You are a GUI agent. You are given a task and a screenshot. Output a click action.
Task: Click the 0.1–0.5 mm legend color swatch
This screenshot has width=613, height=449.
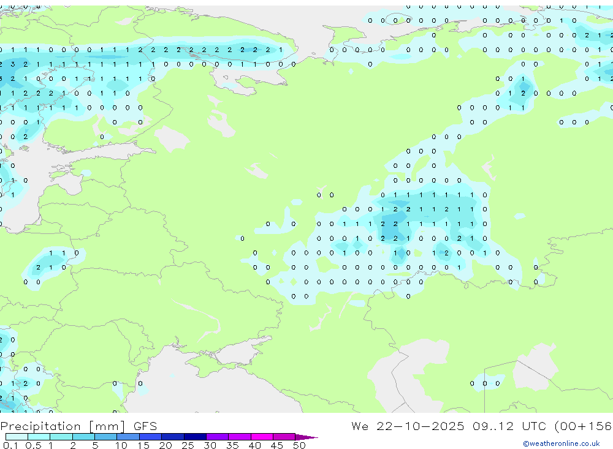coord(17,437)
